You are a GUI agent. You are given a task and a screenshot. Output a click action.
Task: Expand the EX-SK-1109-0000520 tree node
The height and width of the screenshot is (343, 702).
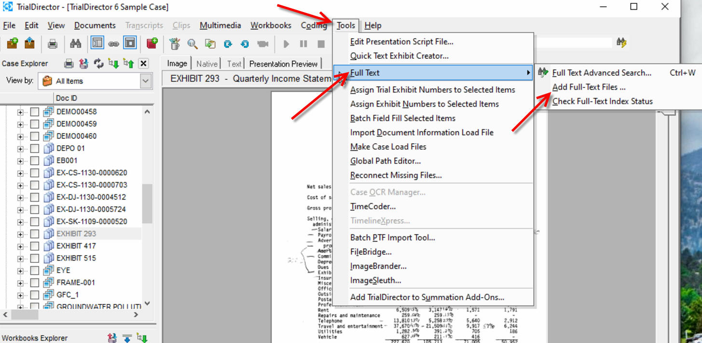20,222
